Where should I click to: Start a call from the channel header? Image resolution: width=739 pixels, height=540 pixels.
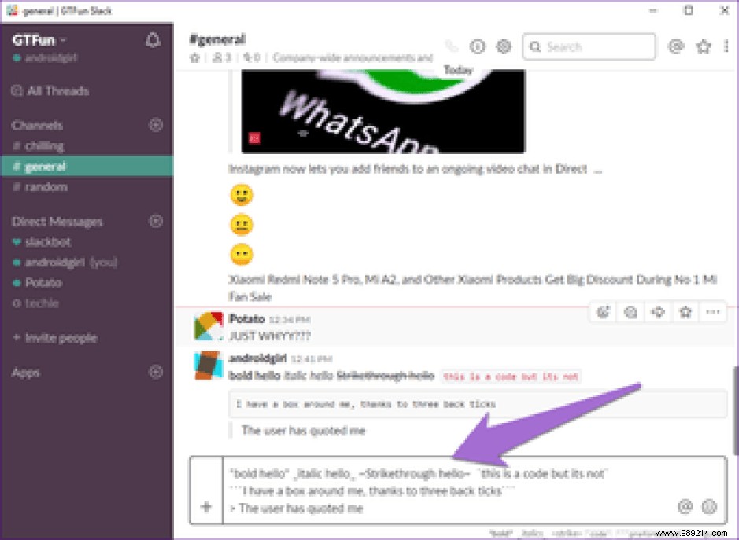pyautogui.click(x=451, y=46)
